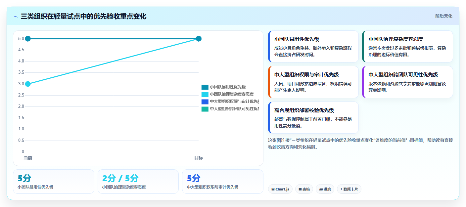
Task: Open the 中大型组织权限与审计优先级 info card
Action: (313, 82)
